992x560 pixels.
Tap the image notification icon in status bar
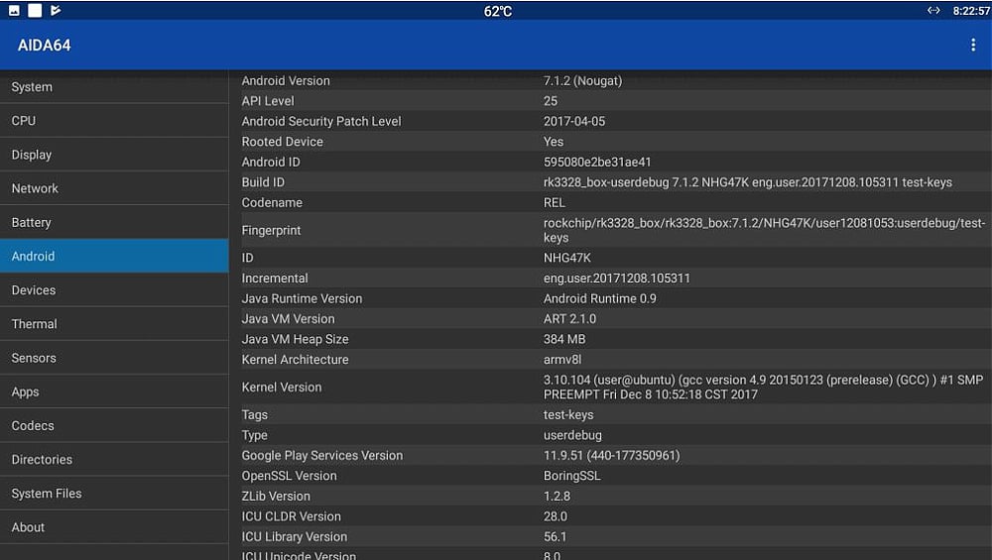click(14, 11)
